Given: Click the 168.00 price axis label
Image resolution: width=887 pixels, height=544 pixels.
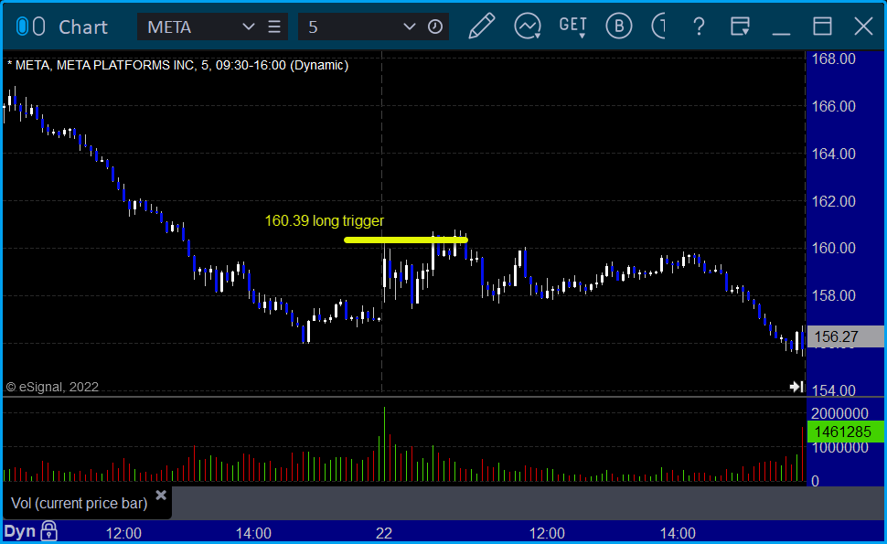Looking at the screenshot, I should click(x=833, y=59).
